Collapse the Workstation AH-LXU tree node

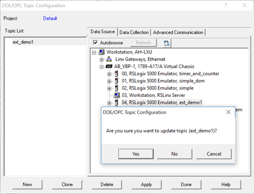tap(94, 52)
